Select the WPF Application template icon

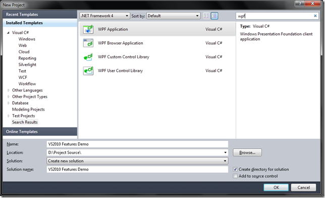(88, 29)
